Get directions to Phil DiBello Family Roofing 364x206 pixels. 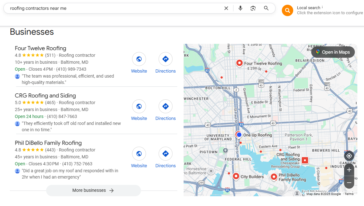pyautogui.click(x=166, y=157)
